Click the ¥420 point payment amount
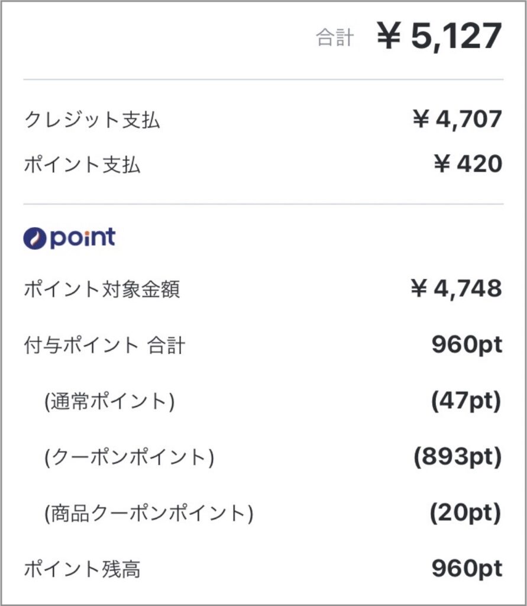Image resolution: width=527 pixels, height=606 pixels. pos(468,163)
